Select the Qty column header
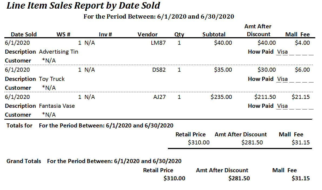The image size is (322, 190). click(x=179, y=34)
